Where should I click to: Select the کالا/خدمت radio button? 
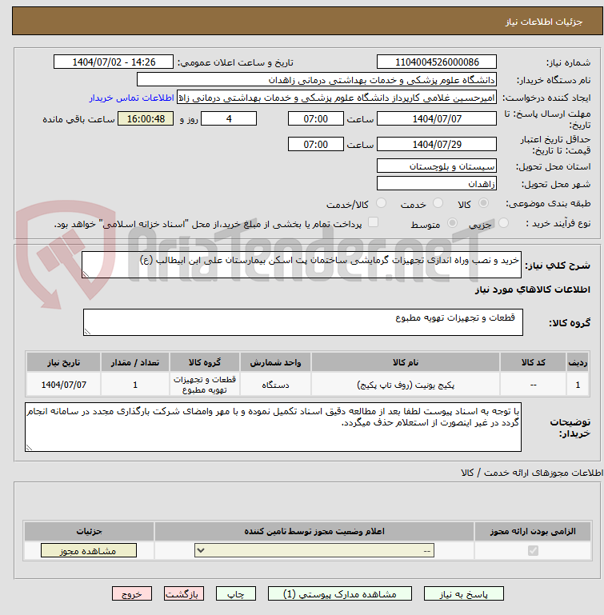[x=381, y=203]
